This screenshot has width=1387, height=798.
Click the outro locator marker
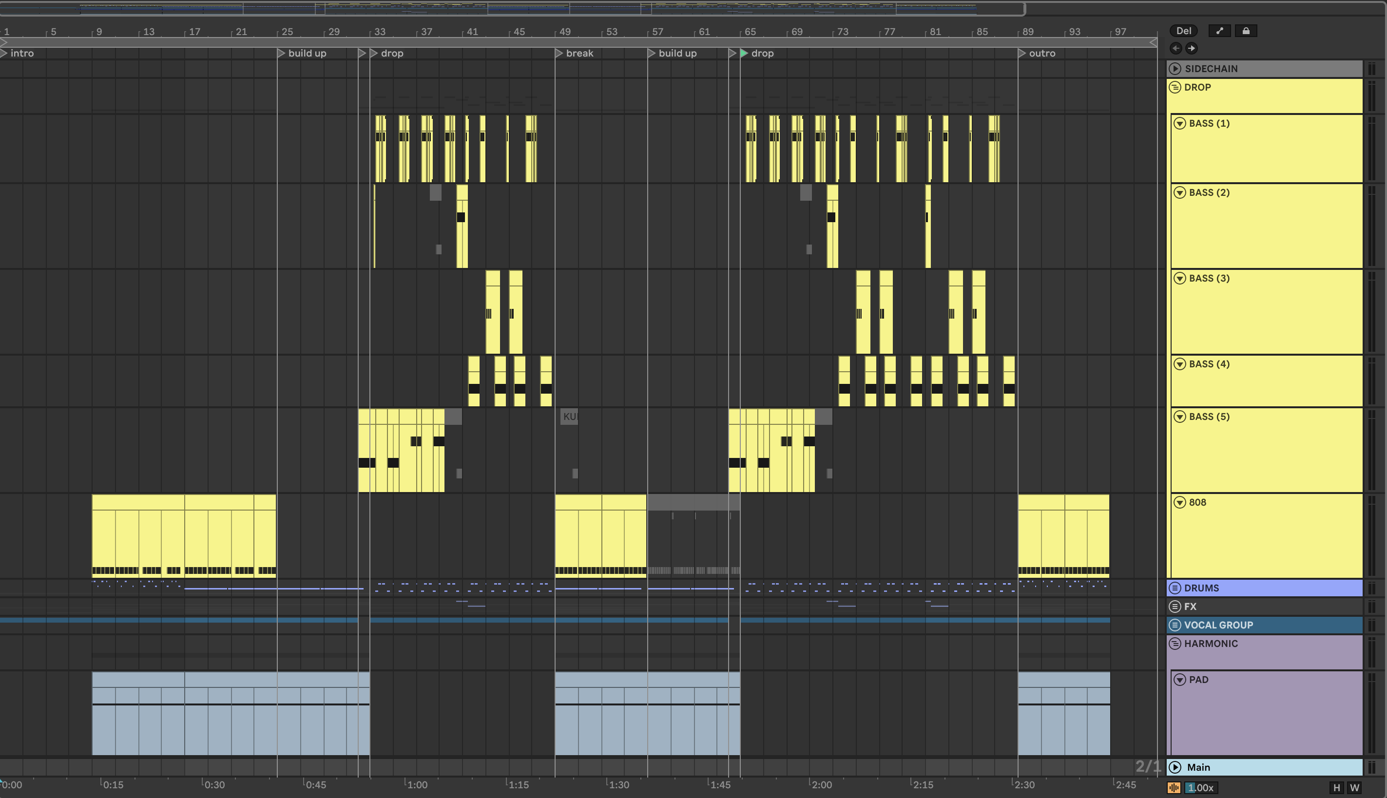(1021, 53)
